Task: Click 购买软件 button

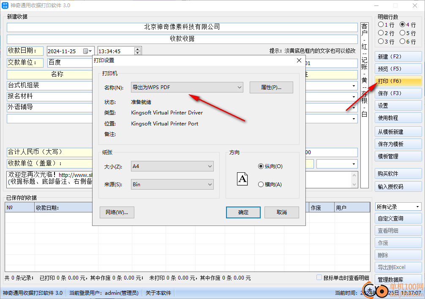Action: click(x=398, y=174)
